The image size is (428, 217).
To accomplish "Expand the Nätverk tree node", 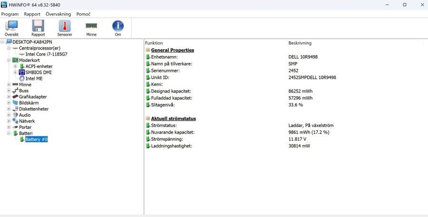I will click(9, 121).
